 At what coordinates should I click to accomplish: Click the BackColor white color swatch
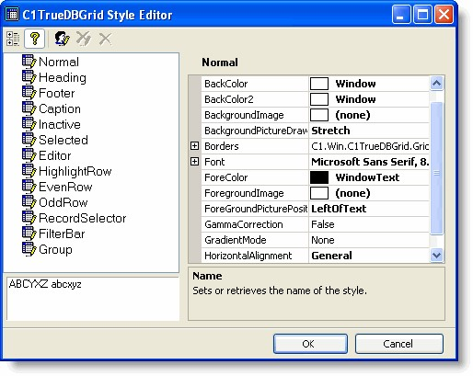319,84
